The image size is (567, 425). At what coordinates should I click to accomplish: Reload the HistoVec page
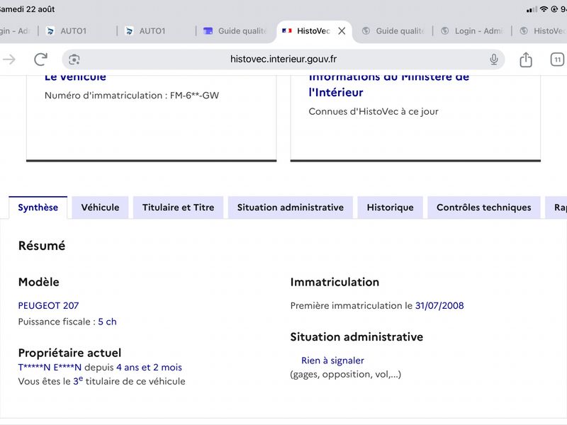(41, 59)
